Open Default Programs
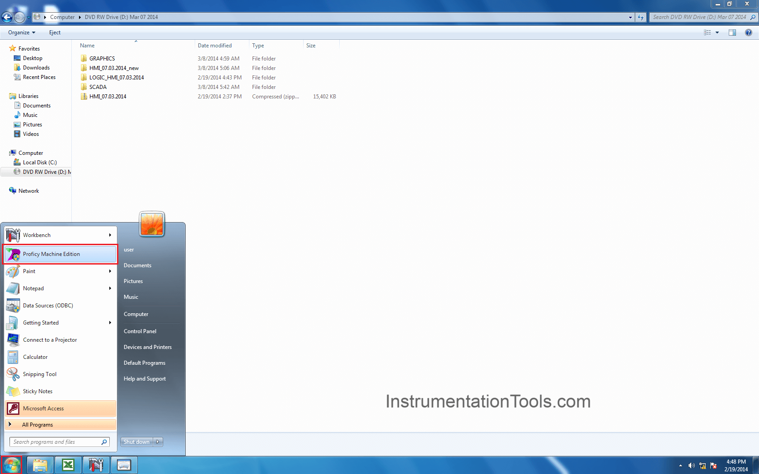The image size is (759, 474). point(145,363)
